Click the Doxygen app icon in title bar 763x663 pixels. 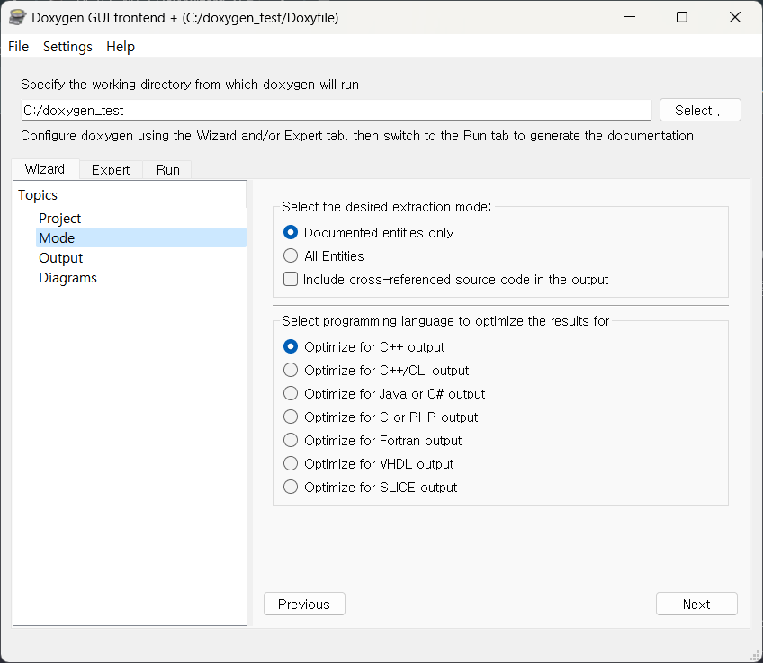point(16,17)
